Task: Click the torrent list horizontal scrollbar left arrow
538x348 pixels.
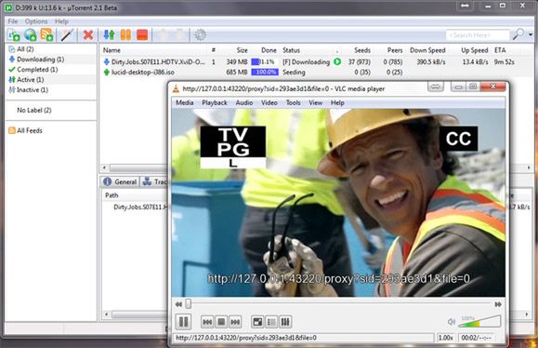Action: pyautogui.click(x=104, y=168)
